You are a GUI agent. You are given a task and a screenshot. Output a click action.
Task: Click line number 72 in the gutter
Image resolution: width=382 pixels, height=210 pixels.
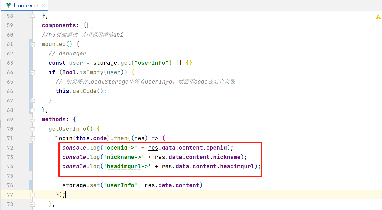pos(10,148)
